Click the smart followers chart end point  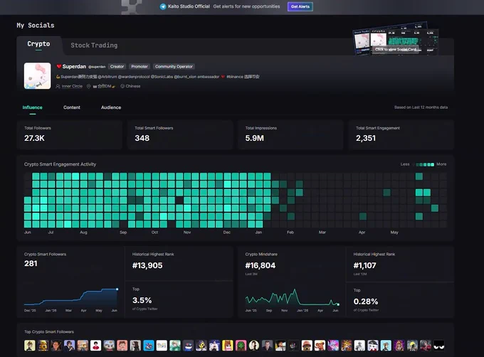tap(117, 289)
